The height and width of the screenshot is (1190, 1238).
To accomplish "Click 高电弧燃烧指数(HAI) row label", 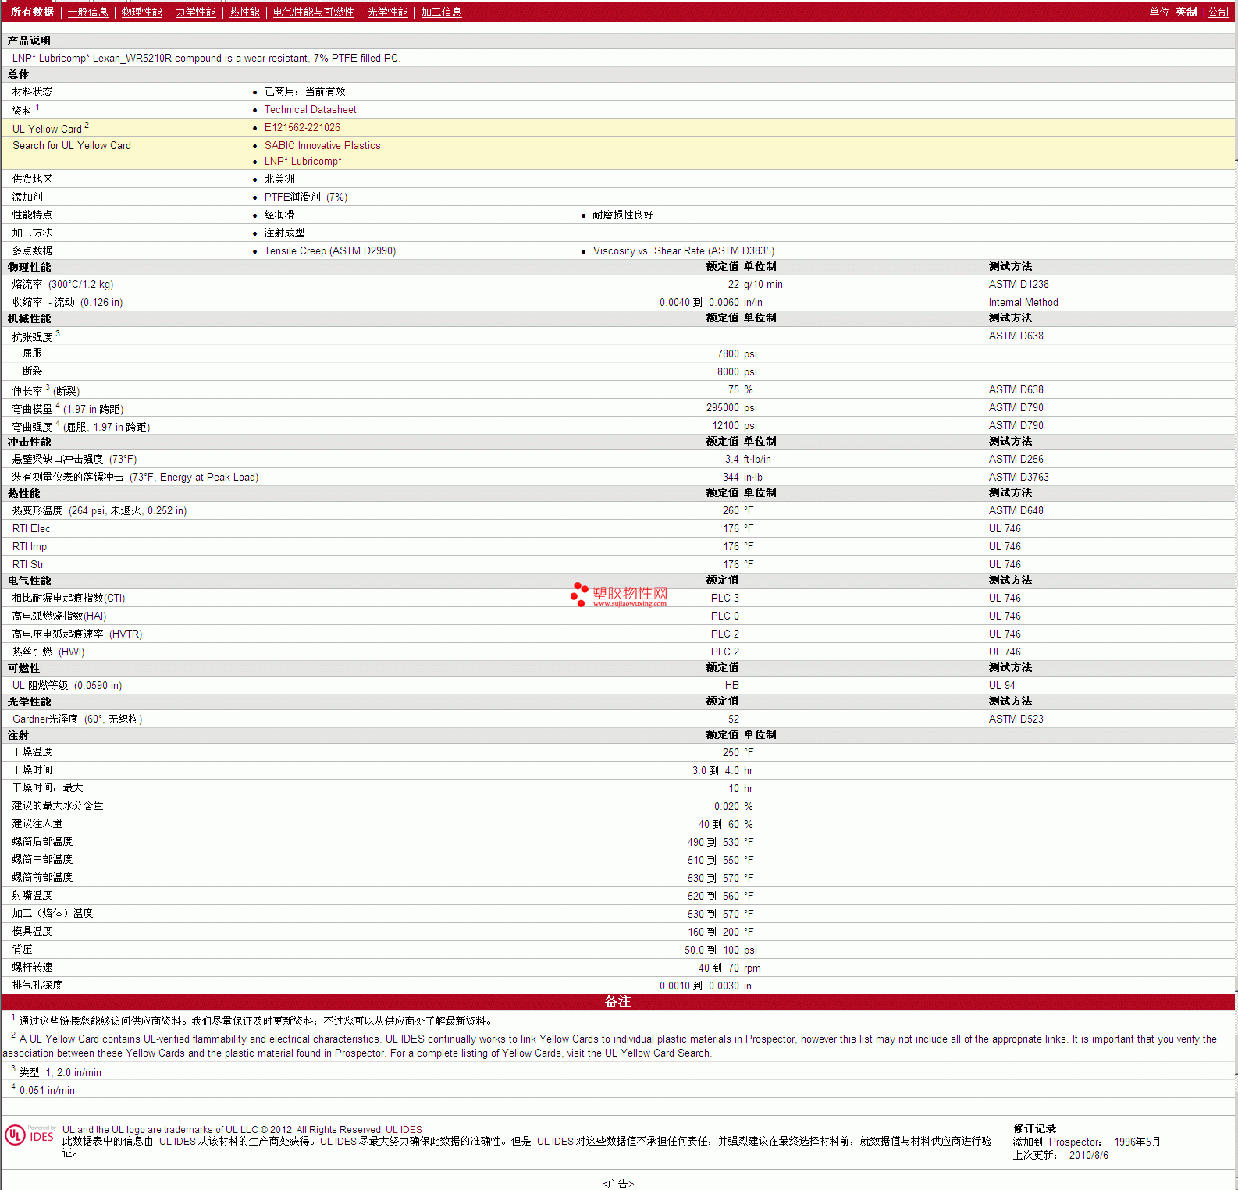I will pos(59,616).
